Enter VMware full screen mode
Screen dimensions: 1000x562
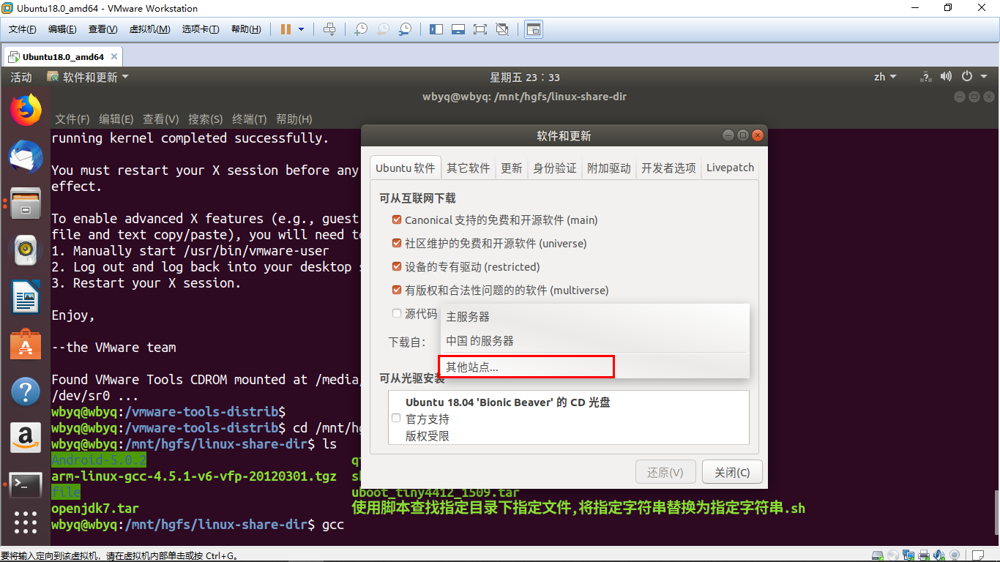480,29
